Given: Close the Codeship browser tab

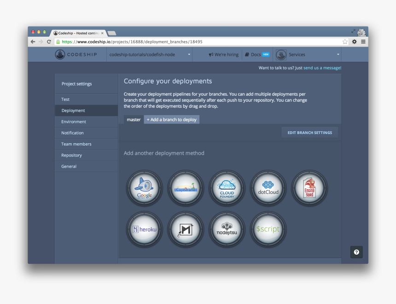Looking at the screenshot, I should (102, 33).
